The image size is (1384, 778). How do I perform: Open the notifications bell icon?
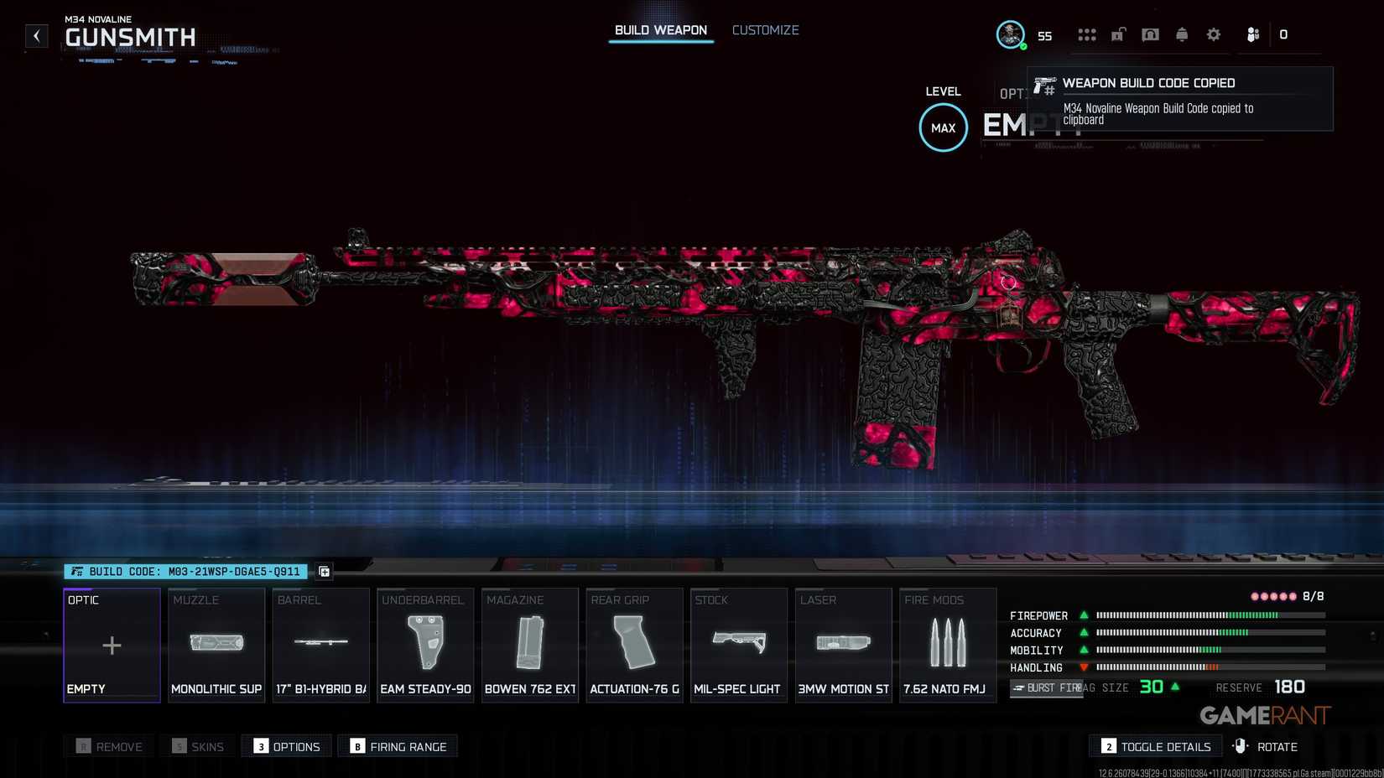[1181, 34]
